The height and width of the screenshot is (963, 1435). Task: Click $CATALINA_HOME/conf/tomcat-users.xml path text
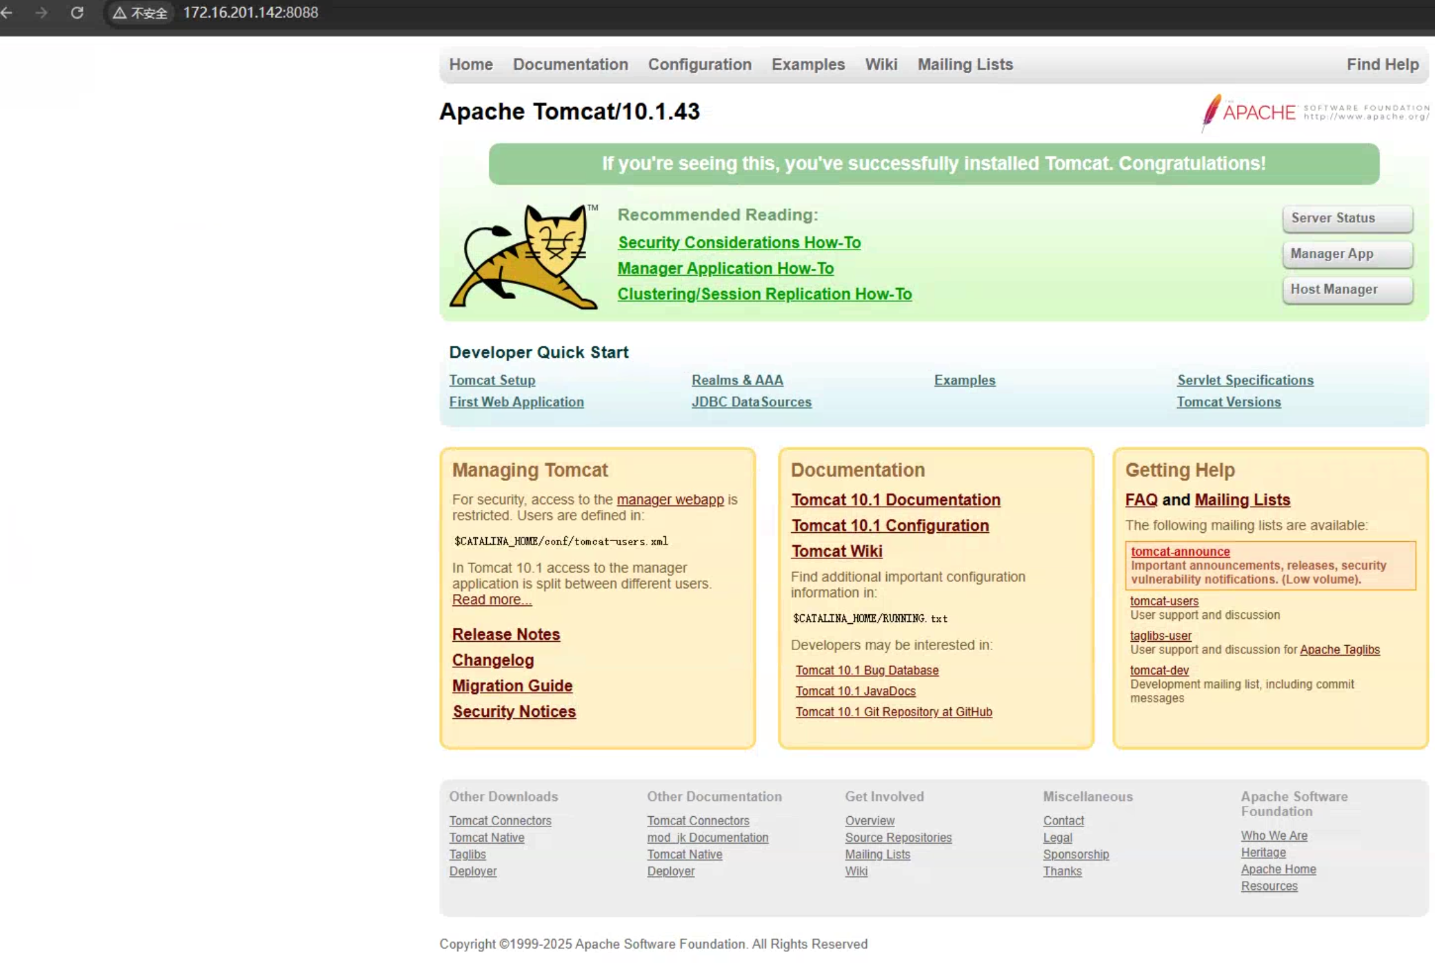coord(561,542)
